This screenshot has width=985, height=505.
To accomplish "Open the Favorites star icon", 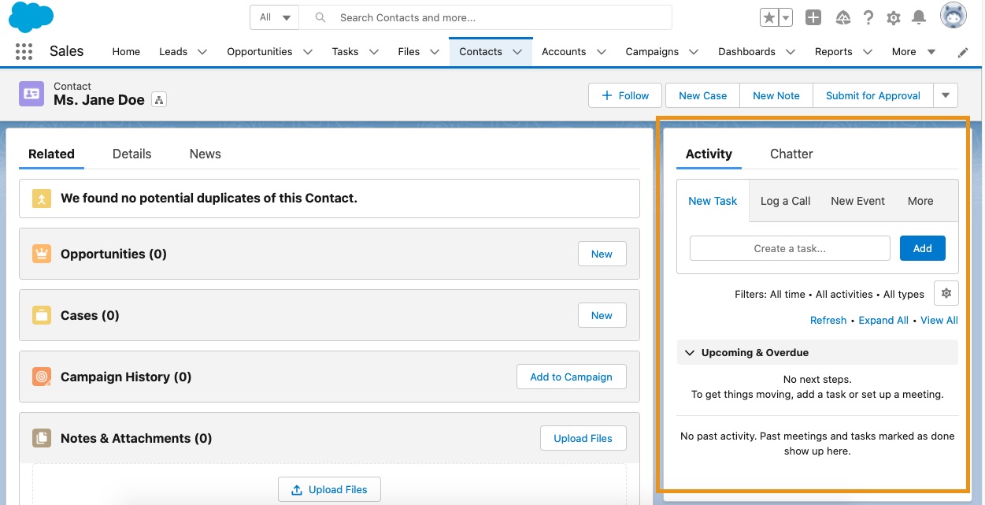I will [x=768, y=17].
